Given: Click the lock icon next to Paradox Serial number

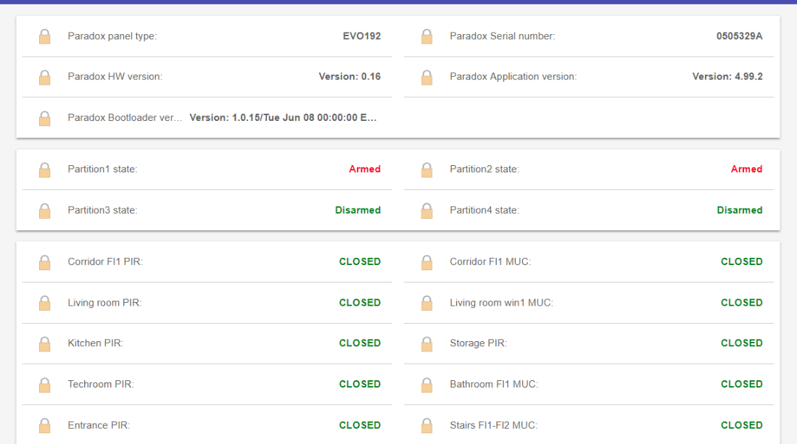Looking at the screenshot, I should point(426,36).
